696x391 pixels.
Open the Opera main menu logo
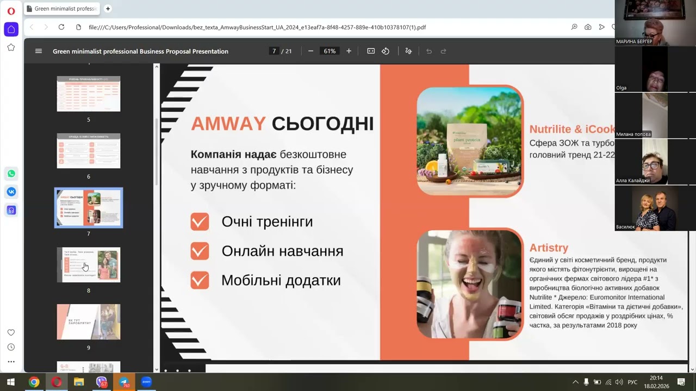tap(11, 11)
